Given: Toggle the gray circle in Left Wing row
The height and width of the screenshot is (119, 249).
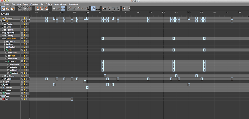Looking at the screenshot, I should click(x=27, y=76).
